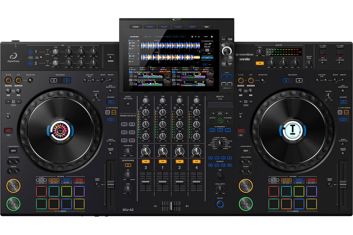The image size is (353, 235).
Task: Tap ZOOM button on the touchscreen
Action: click(x=205, y=65)
